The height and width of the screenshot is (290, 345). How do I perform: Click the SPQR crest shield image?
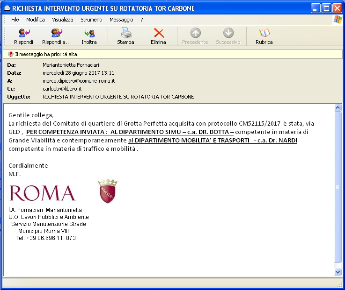(108, 191)
